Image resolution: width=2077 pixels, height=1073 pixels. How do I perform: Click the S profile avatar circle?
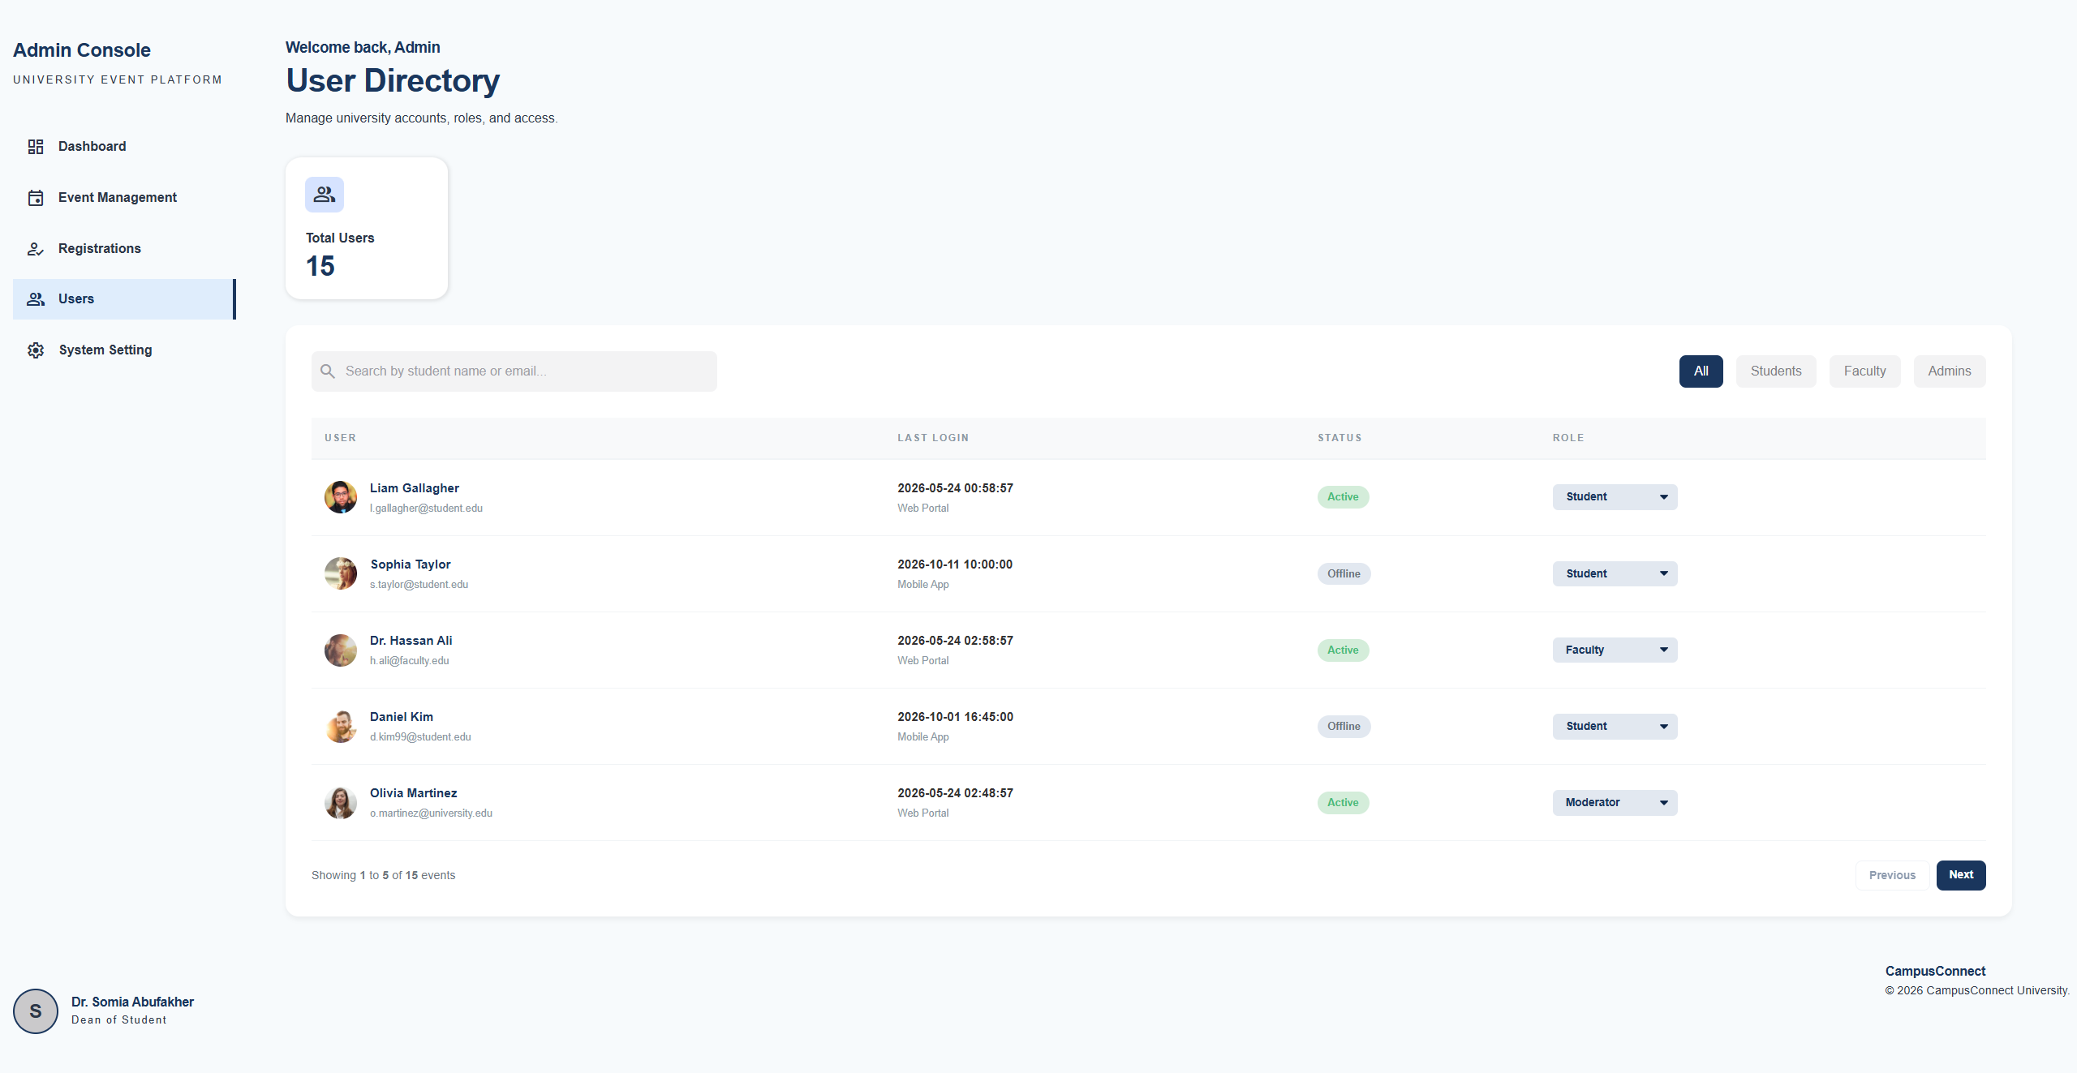36,1011
